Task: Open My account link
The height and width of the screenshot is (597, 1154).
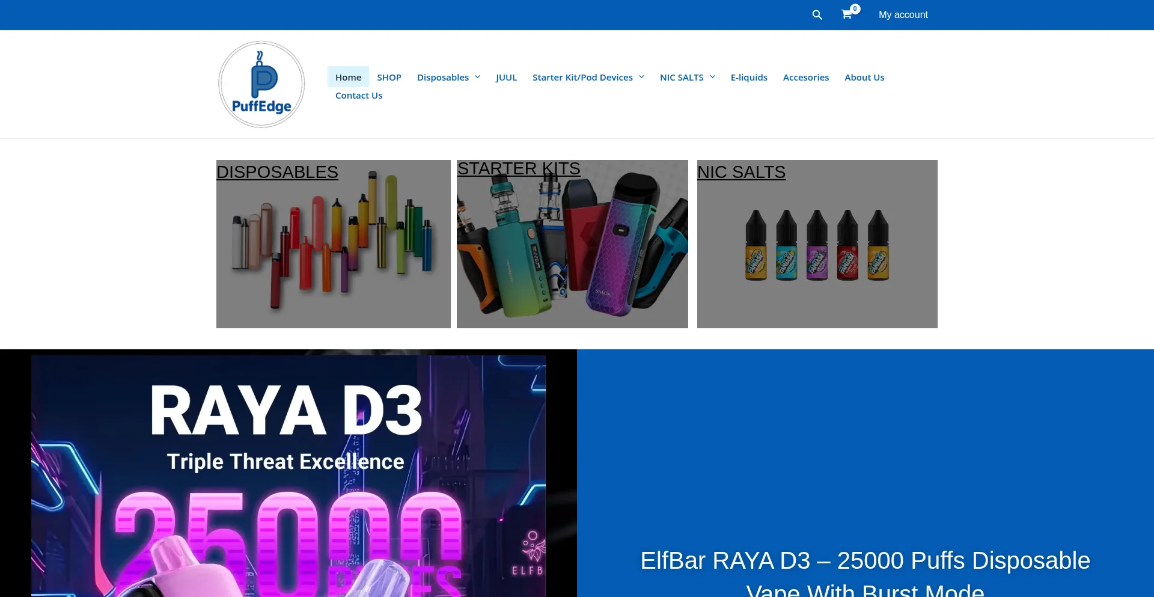Action: pos(903,14)
